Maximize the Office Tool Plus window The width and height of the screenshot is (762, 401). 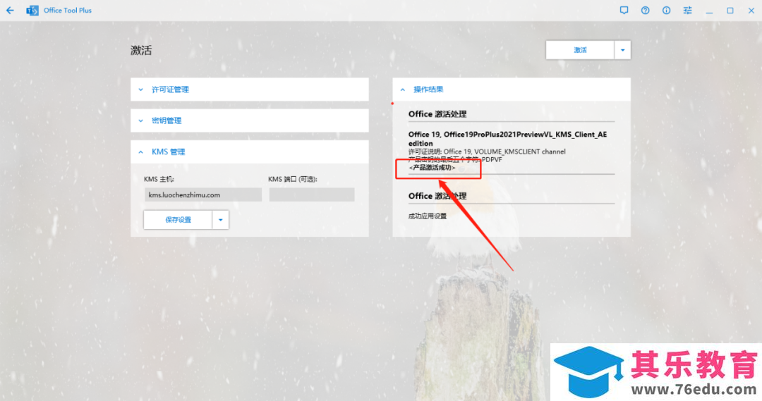[x=730, y=10]
